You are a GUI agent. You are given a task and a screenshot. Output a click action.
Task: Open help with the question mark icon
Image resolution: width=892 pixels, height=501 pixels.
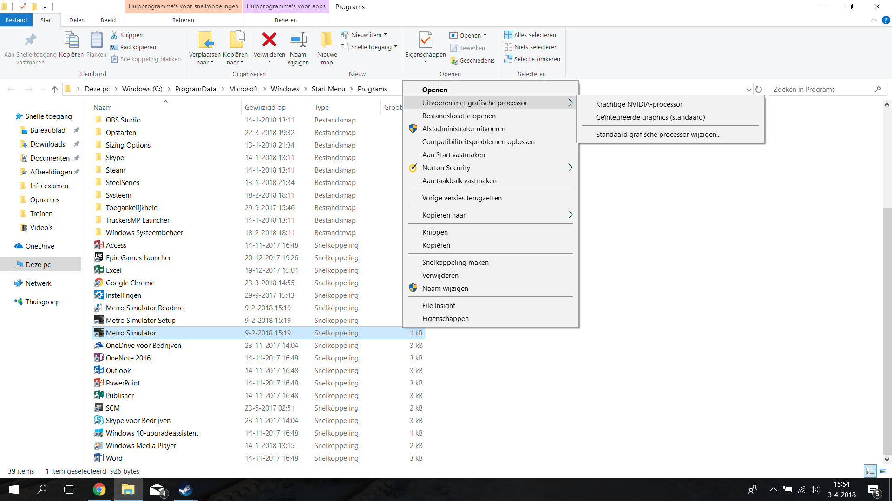click(x=886, y=20)
